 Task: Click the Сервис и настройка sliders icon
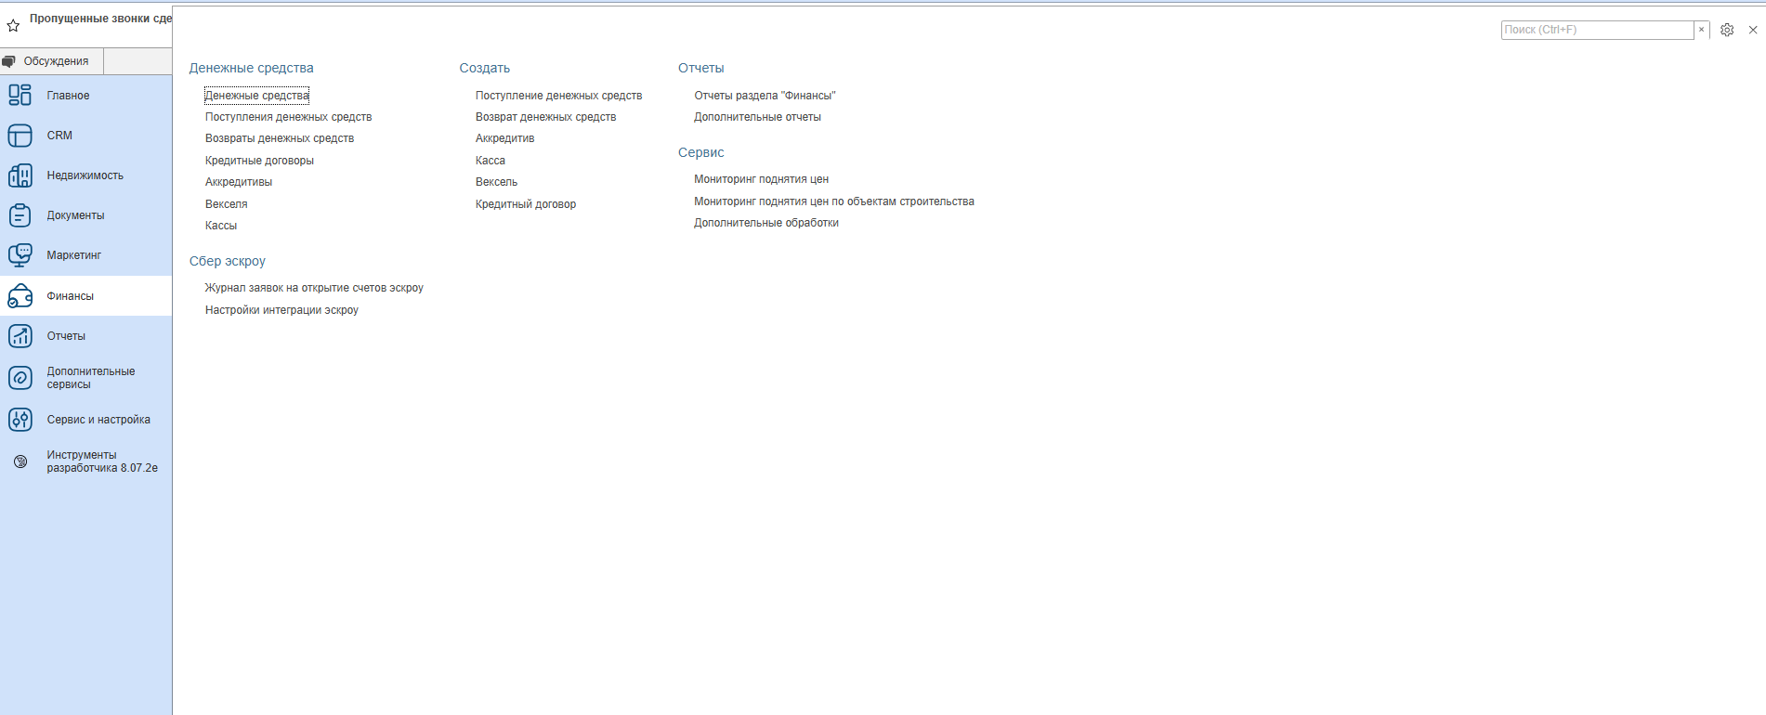pyautogui.click(x=20, y=420)
